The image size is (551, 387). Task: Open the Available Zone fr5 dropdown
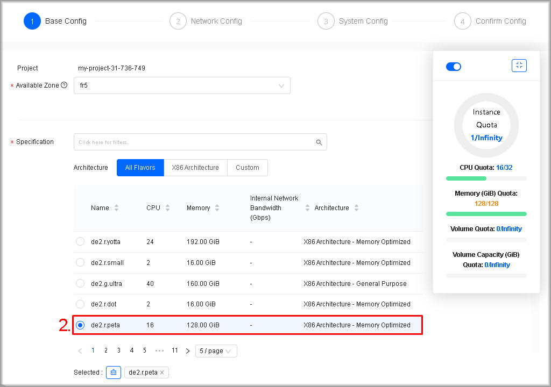(x=182, y=85)
